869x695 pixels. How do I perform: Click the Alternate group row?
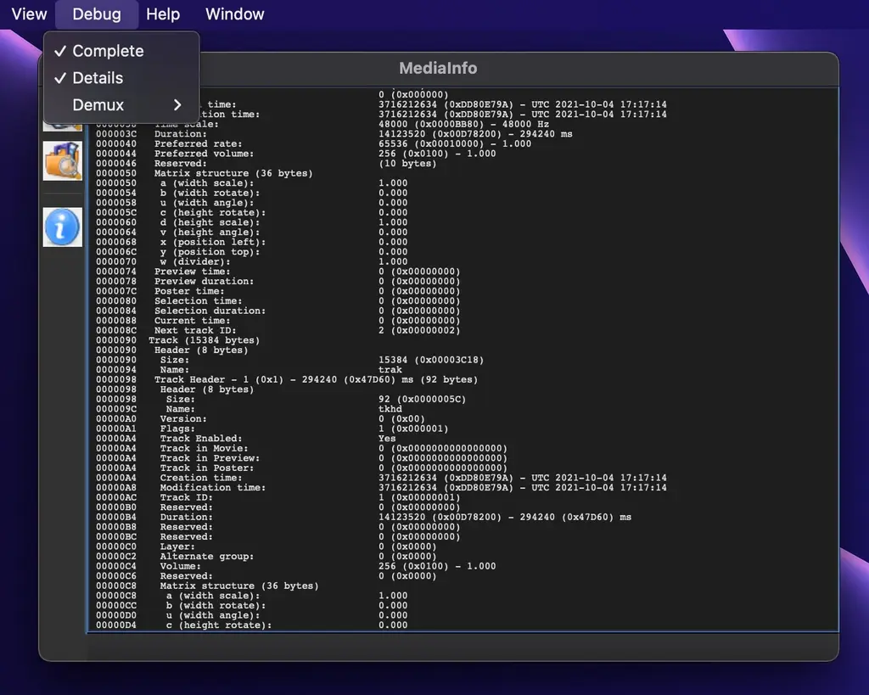pyautogui.click(x=266, y=557)
